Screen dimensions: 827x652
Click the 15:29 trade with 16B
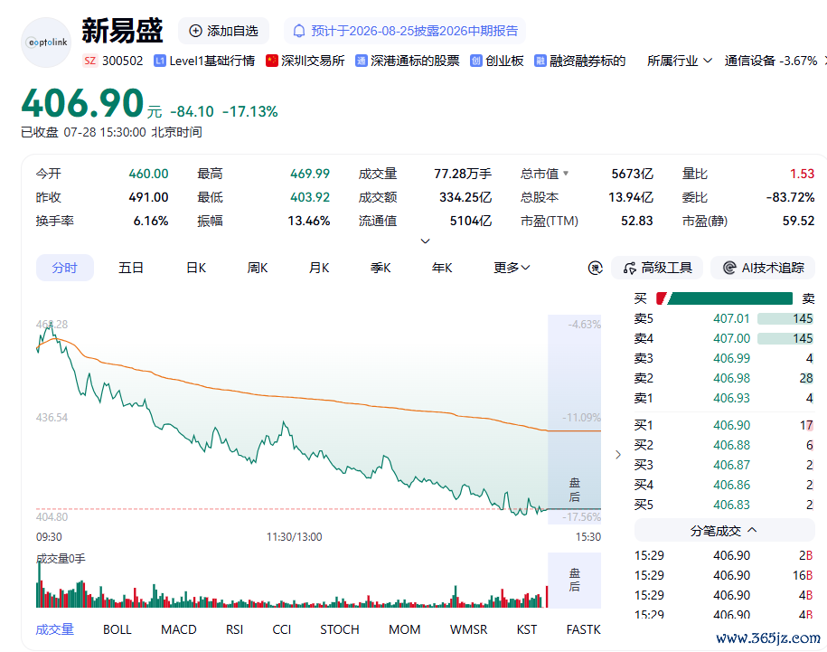(x=724, y=575)
